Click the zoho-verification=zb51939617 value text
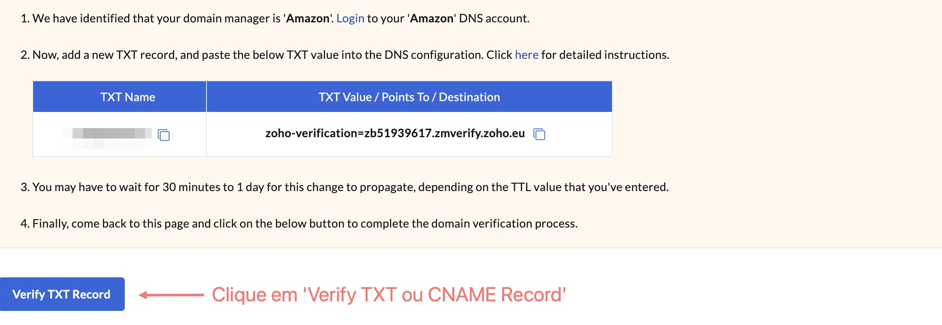The height and width of the screenshot is (325, 942). pos(395,133)
